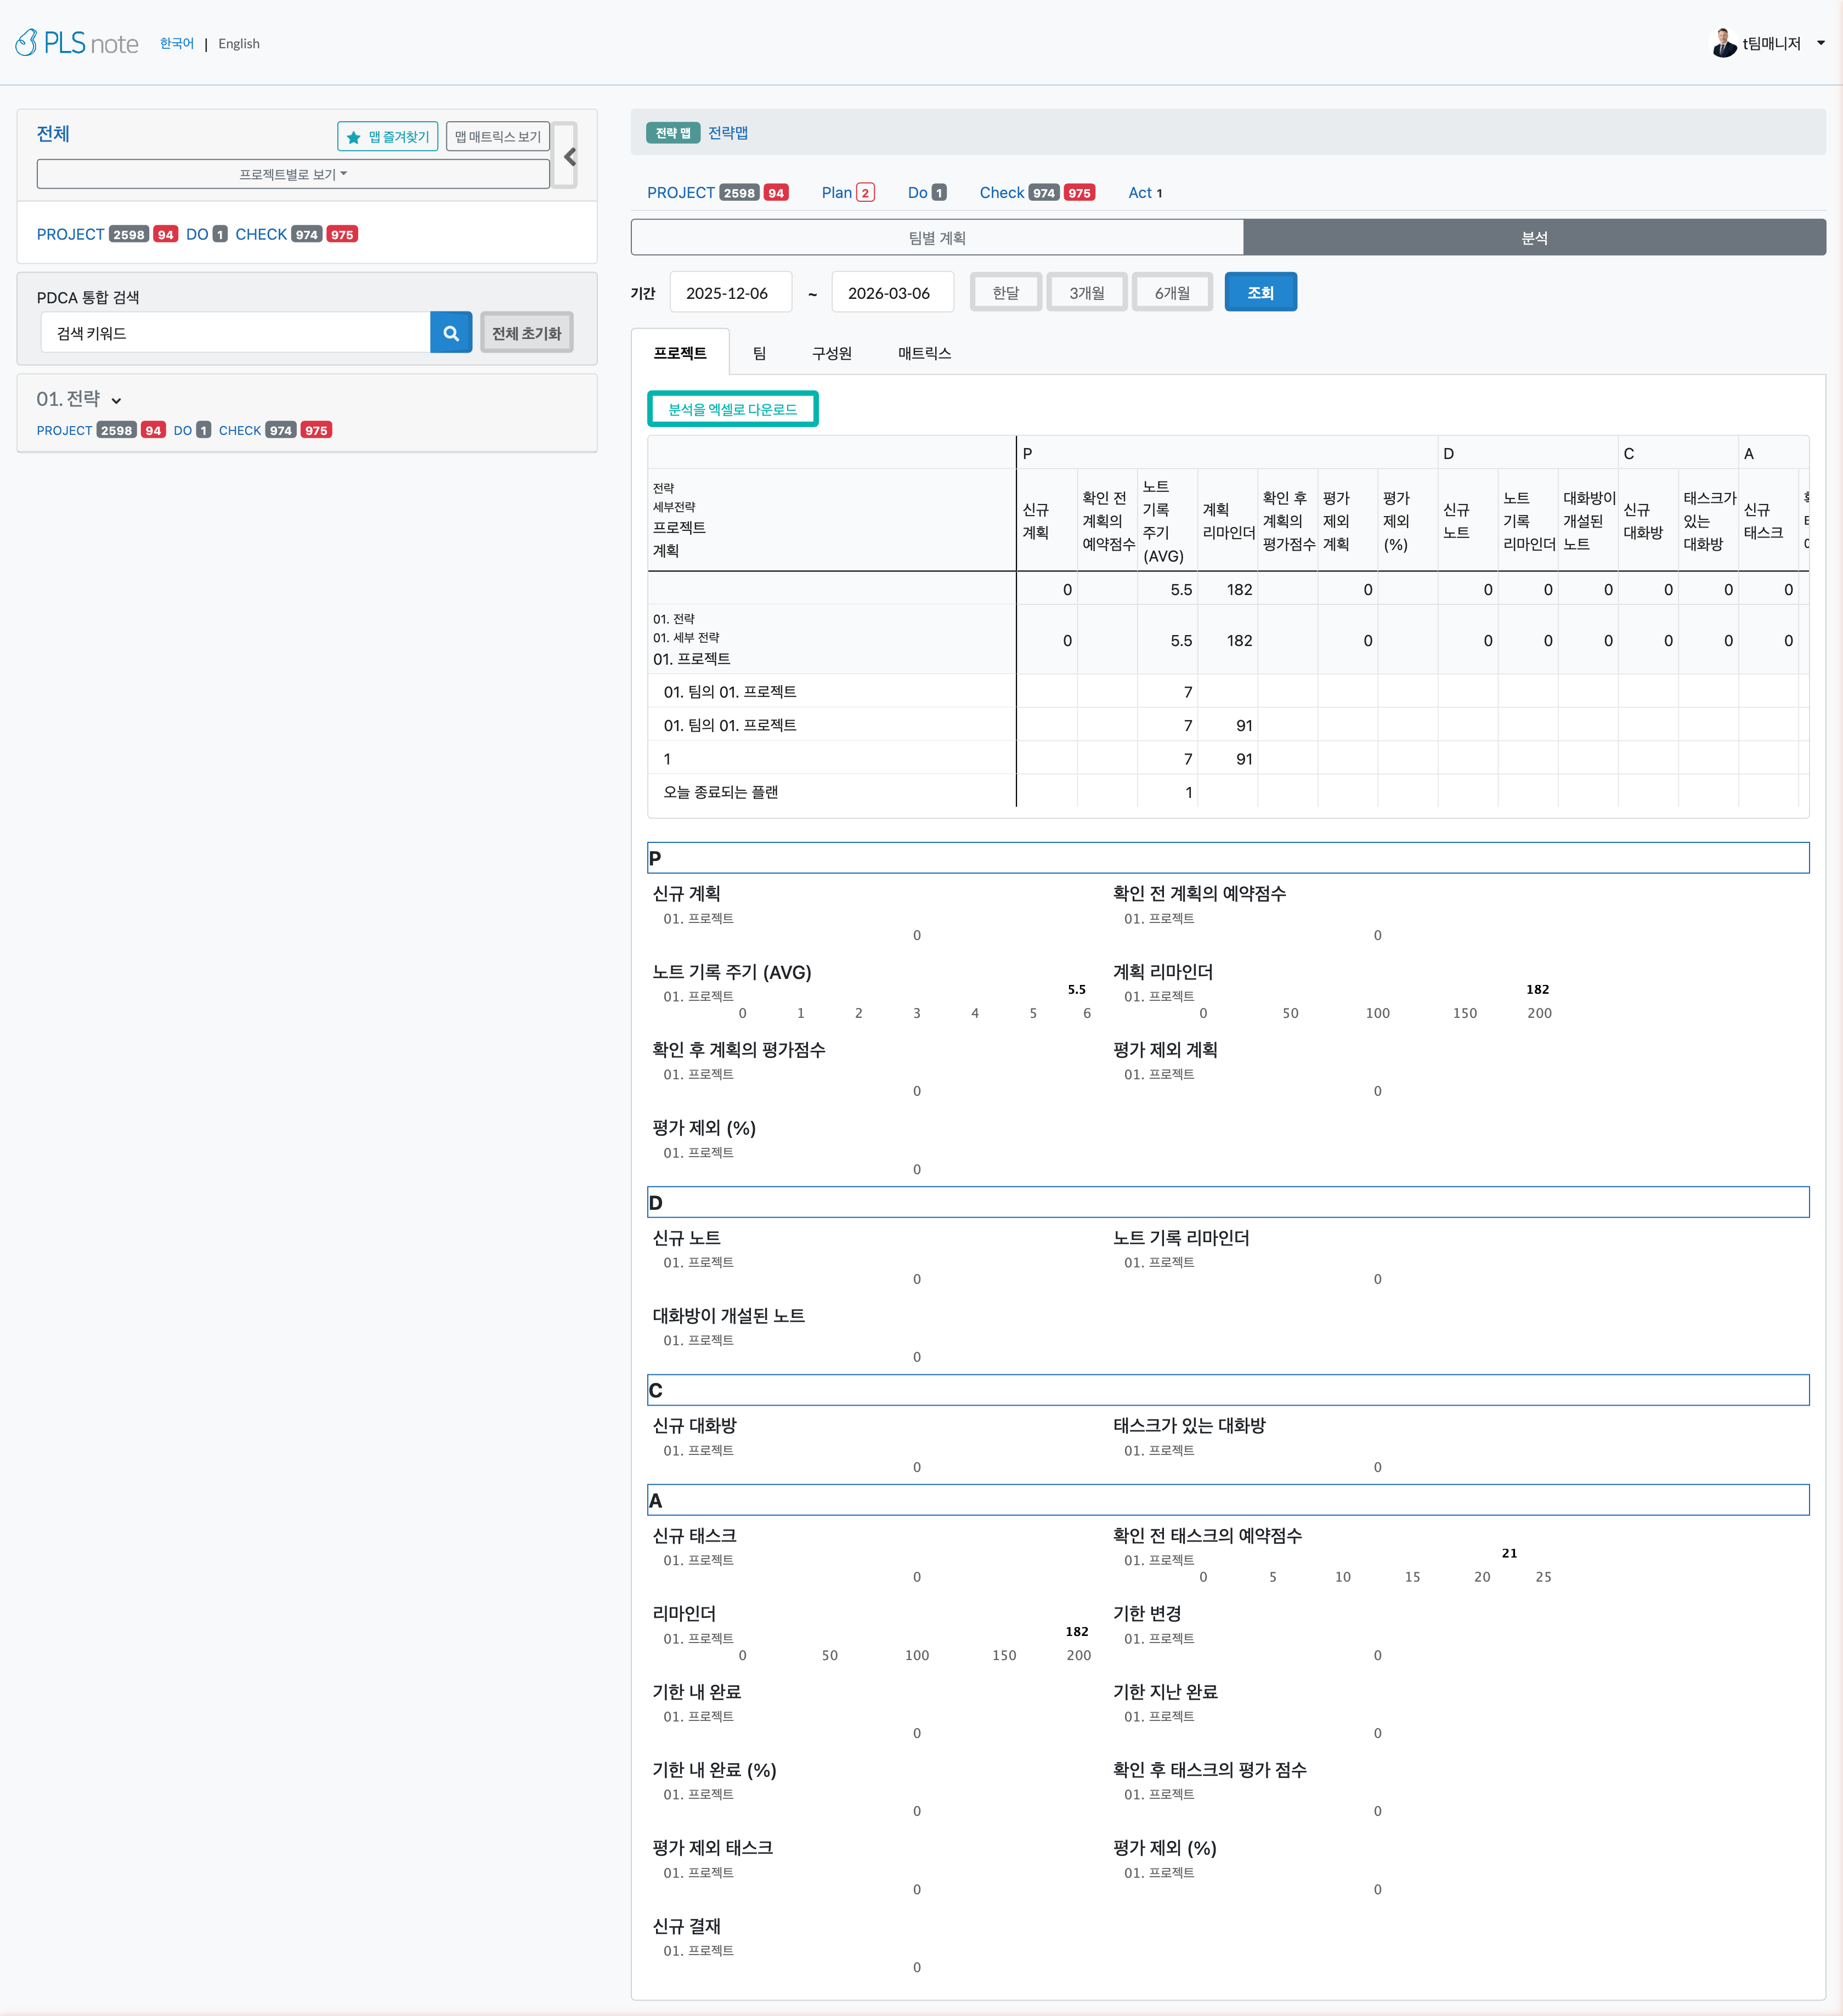Switch to the 팀별 계획 view toggle
This screenshot has width=1843, height=2016.
coord(937,238)
